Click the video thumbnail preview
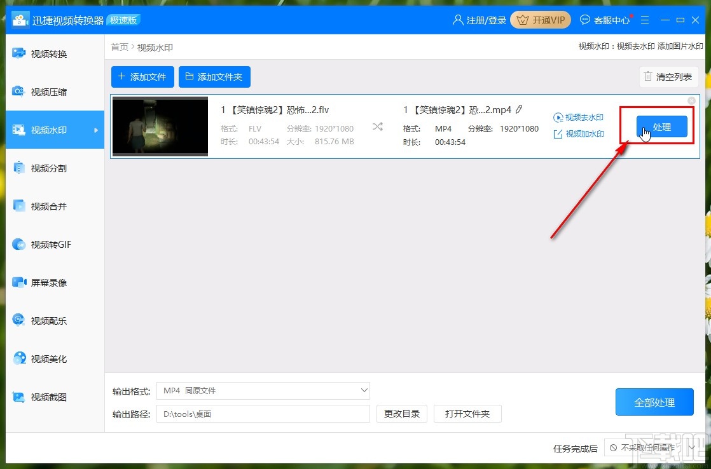Screen dimensions: 711x469 (160, 126)
